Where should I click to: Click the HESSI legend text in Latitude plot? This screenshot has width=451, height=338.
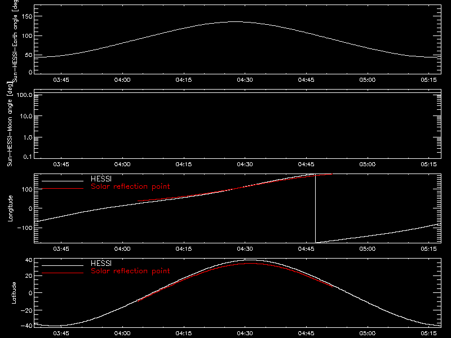101,263
